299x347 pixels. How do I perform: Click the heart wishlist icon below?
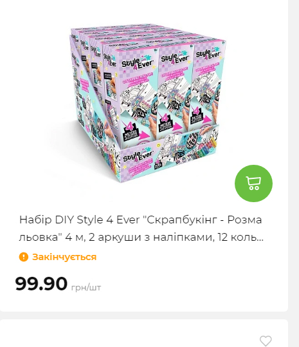[266, 341]
